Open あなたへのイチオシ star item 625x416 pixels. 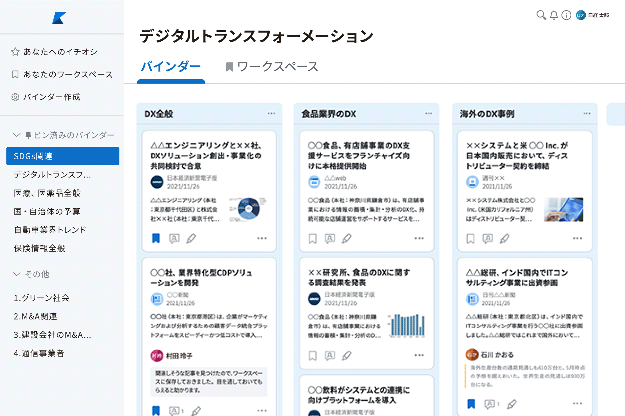point(54,52)
